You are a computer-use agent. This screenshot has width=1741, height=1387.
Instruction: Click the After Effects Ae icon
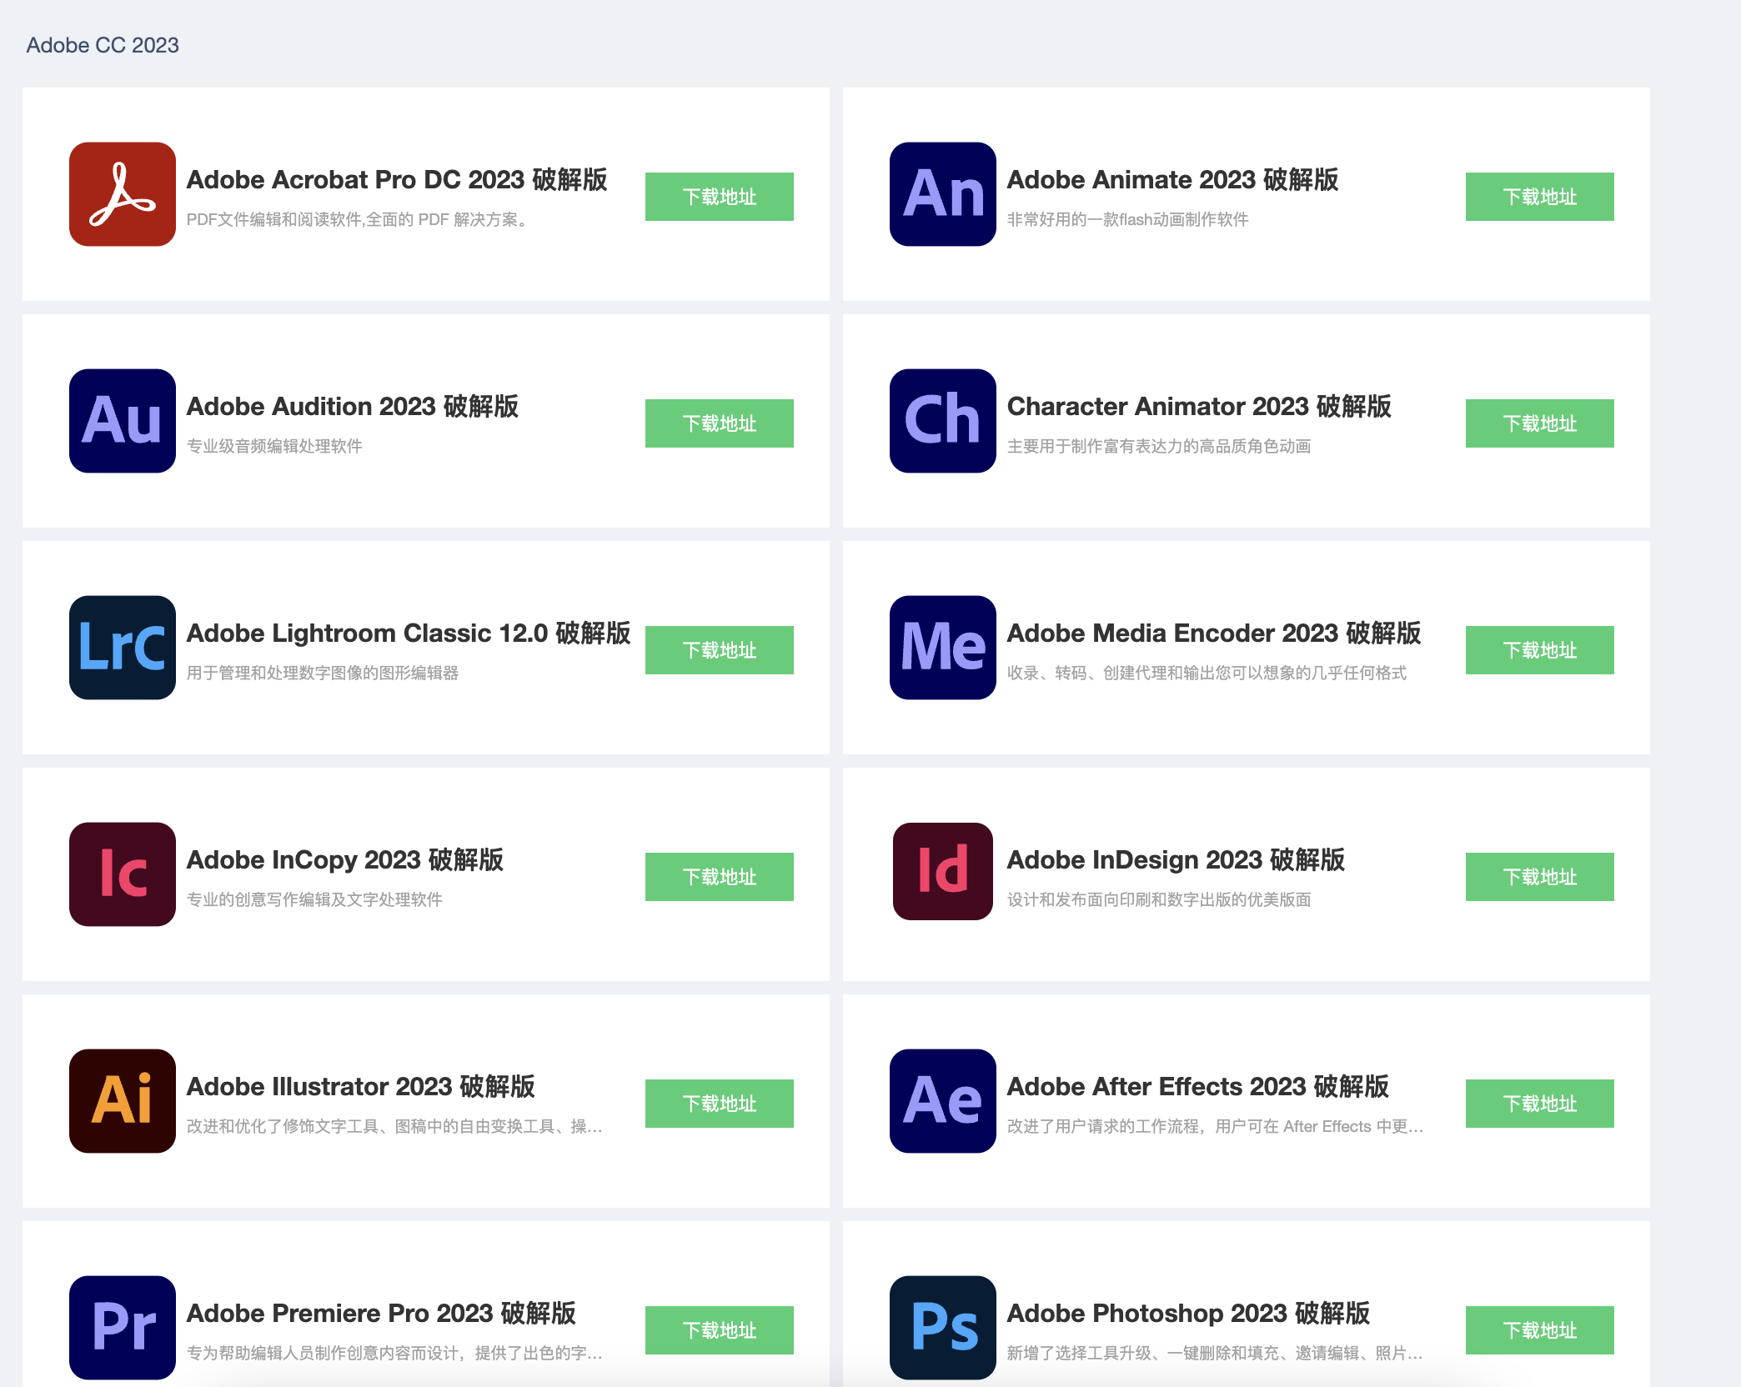click(x=943, y=1101)
